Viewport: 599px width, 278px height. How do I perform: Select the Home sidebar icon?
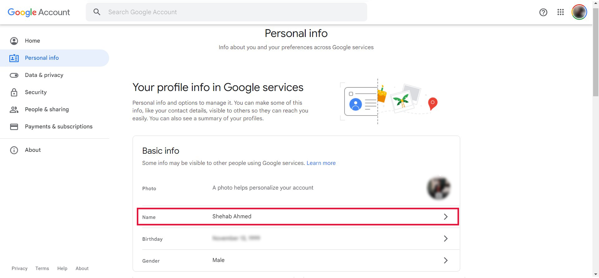[x=14, y=41]
